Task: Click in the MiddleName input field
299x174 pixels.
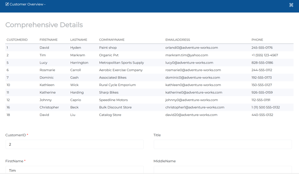Action: 223,170
